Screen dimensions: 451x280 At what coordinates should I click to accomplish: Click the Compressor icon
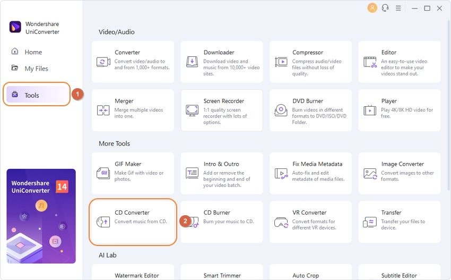[x=281, y=62]
